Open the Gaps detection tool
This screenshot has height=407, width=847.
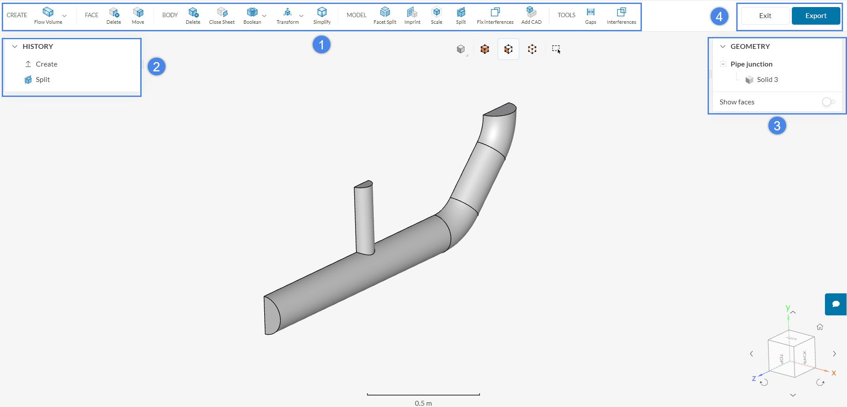590,15
